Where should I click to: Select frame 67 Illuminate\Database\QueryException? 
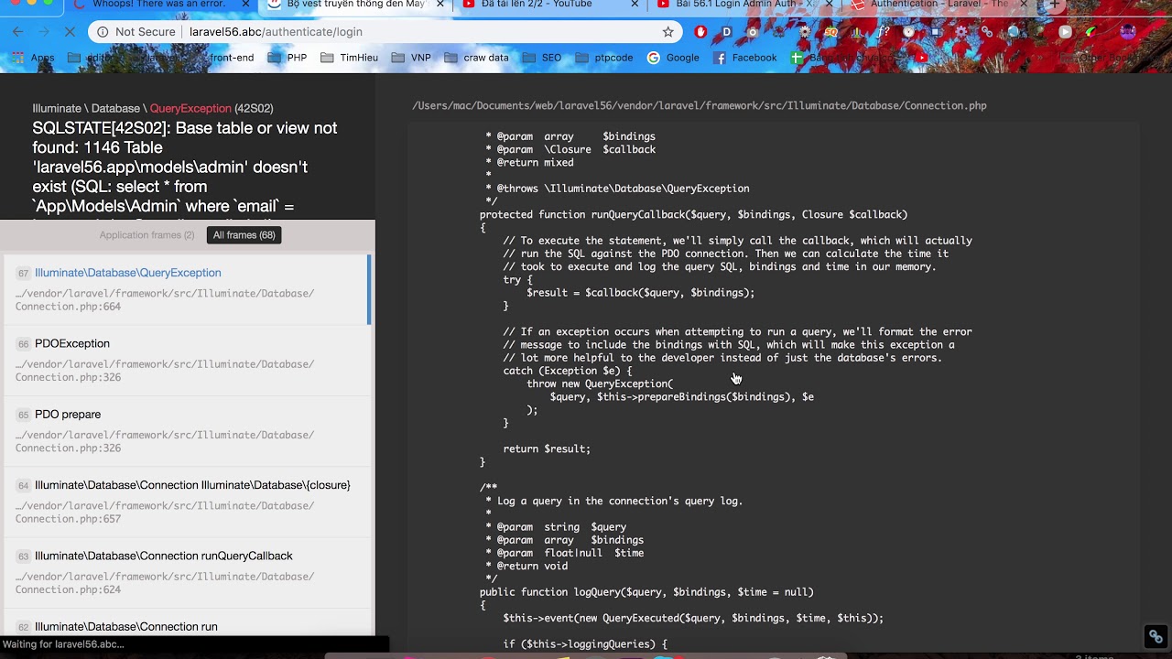coord(184,289)
